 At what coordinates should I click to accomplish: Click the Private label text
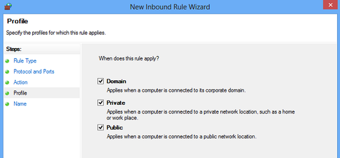click(116, 103)
